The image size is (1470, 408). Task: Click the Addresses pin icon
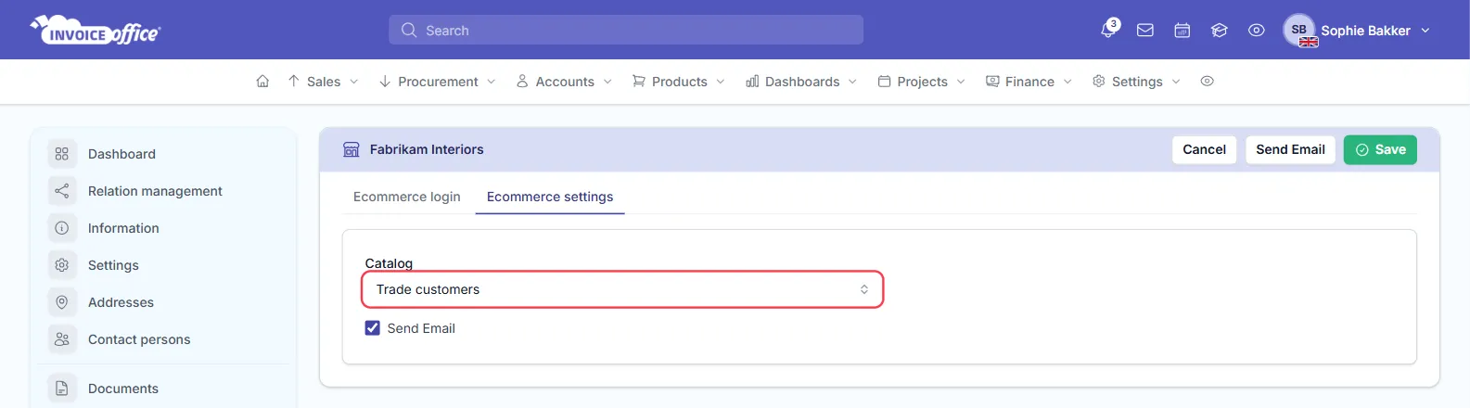tap(62, 302)
